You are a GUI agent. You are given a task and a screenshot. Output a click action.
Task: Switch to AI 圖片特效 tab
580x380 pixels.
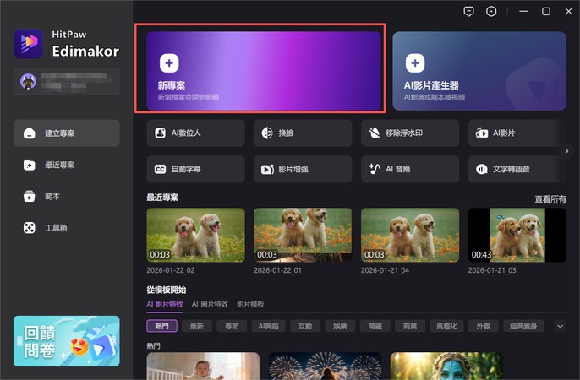pyautogui.click(x=210, y=304)
